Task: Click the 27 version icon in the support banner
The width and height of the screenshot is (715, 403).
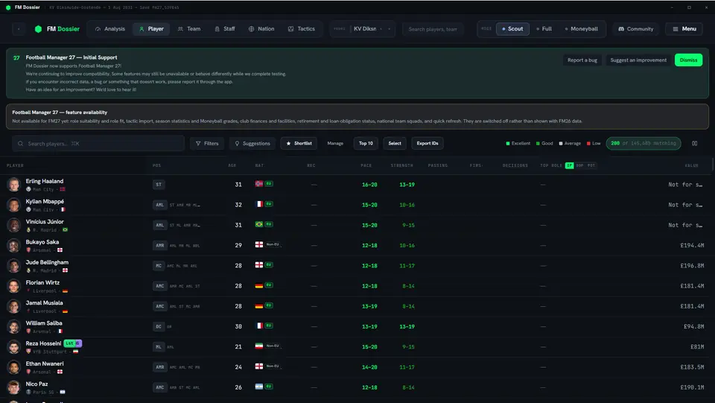Action: pyautogui.click(x=16, y=58)
